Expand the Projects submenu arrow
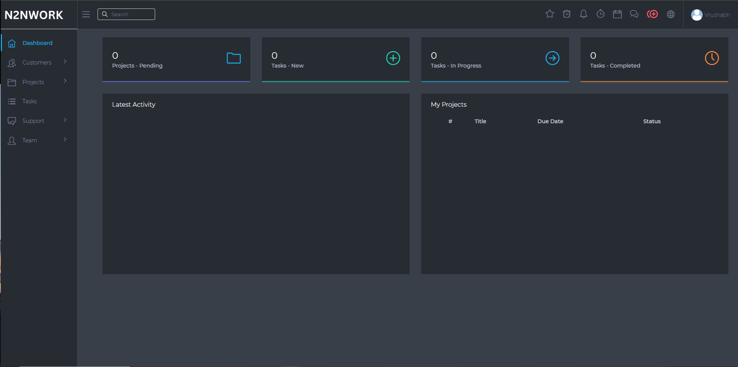738x367 pixels. 65,81
